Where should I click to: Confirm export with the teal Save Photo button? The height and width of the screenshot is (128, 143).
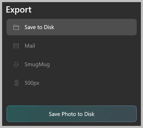coord(72,114)
